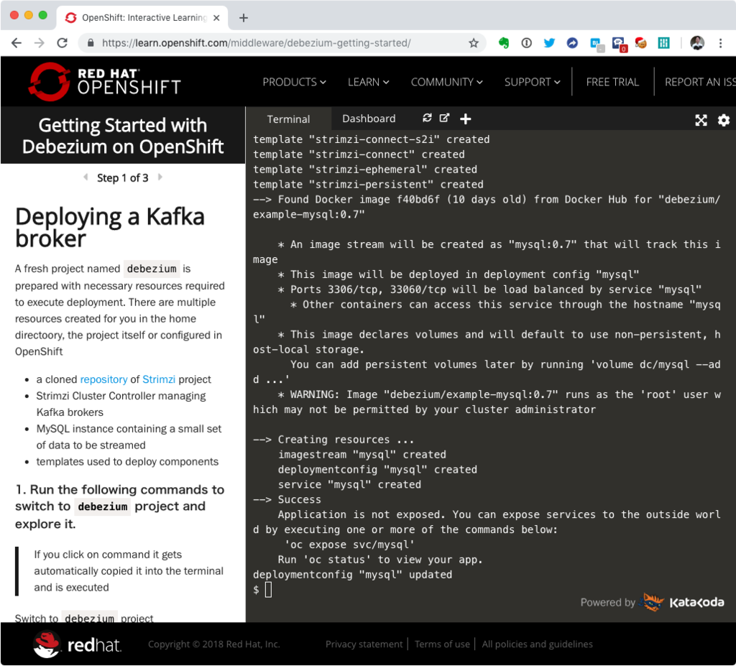Refresh the terminal with the reload icon
Image resolution: width=736 pixels, height=666 pixels.
[x=427, y=118]
